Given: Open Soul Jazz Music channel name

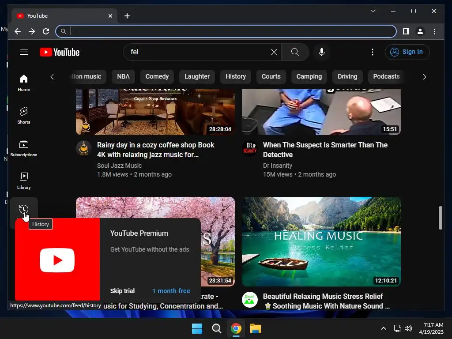Looking at the screenshot, I should [119, 166].
